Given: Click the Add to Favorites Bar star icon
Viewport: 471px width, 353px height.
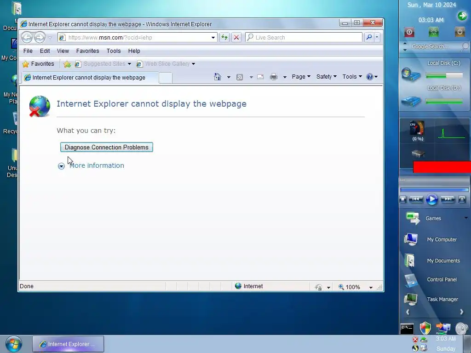Looking at the screenshot, I should click(x=67, y=64).
